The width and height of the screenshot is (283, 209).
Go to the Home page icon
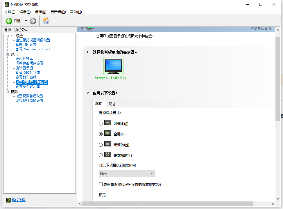point(46,21)
